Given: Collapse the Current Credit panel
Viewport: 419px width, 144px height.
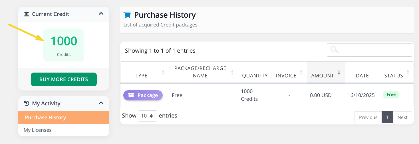Looking at the screenshot, I should (101, 14).
